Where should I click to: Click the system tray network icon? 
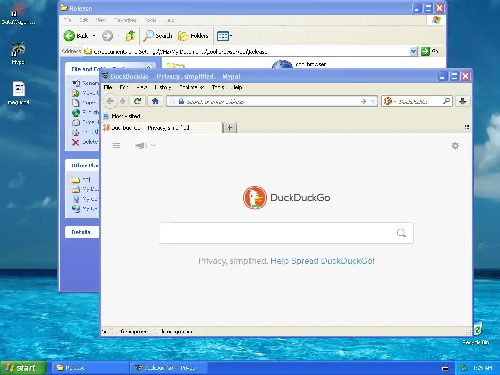463,368
